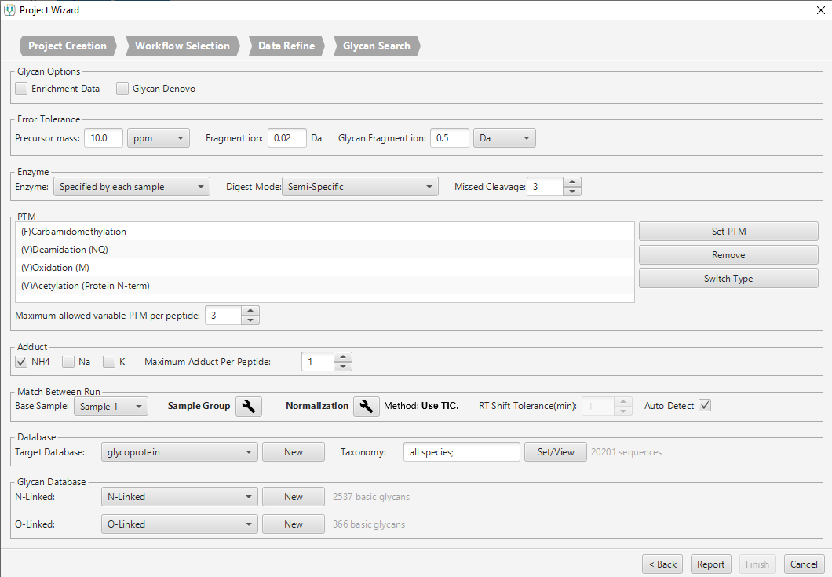Screen dimensions: 832x577
Task: Click the Back button
Action: point(662,564)
